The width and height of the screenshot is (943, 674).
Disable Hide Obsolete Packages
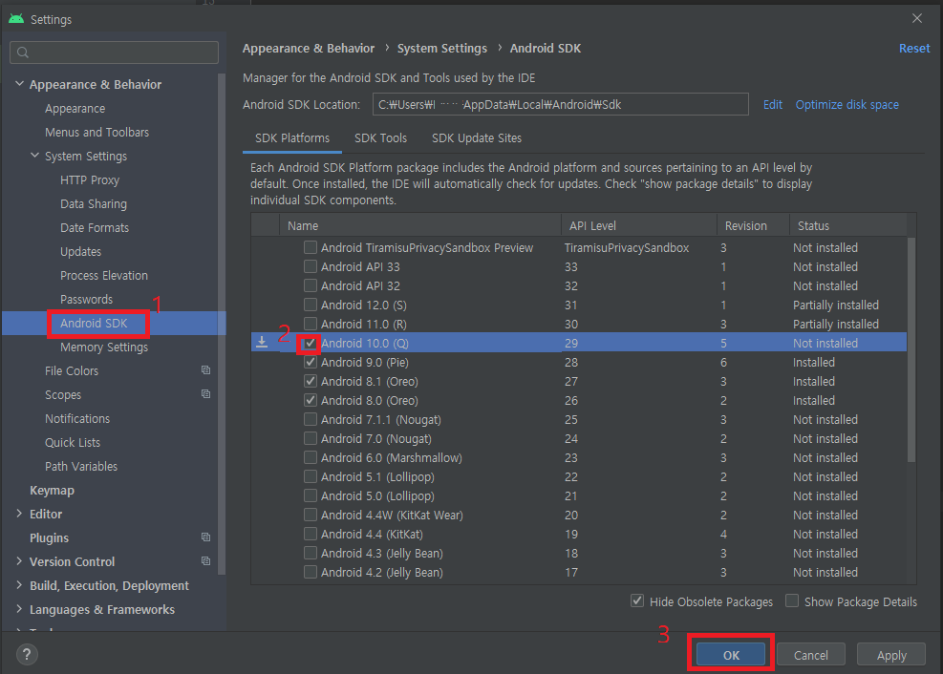click(x=637, y=601)
